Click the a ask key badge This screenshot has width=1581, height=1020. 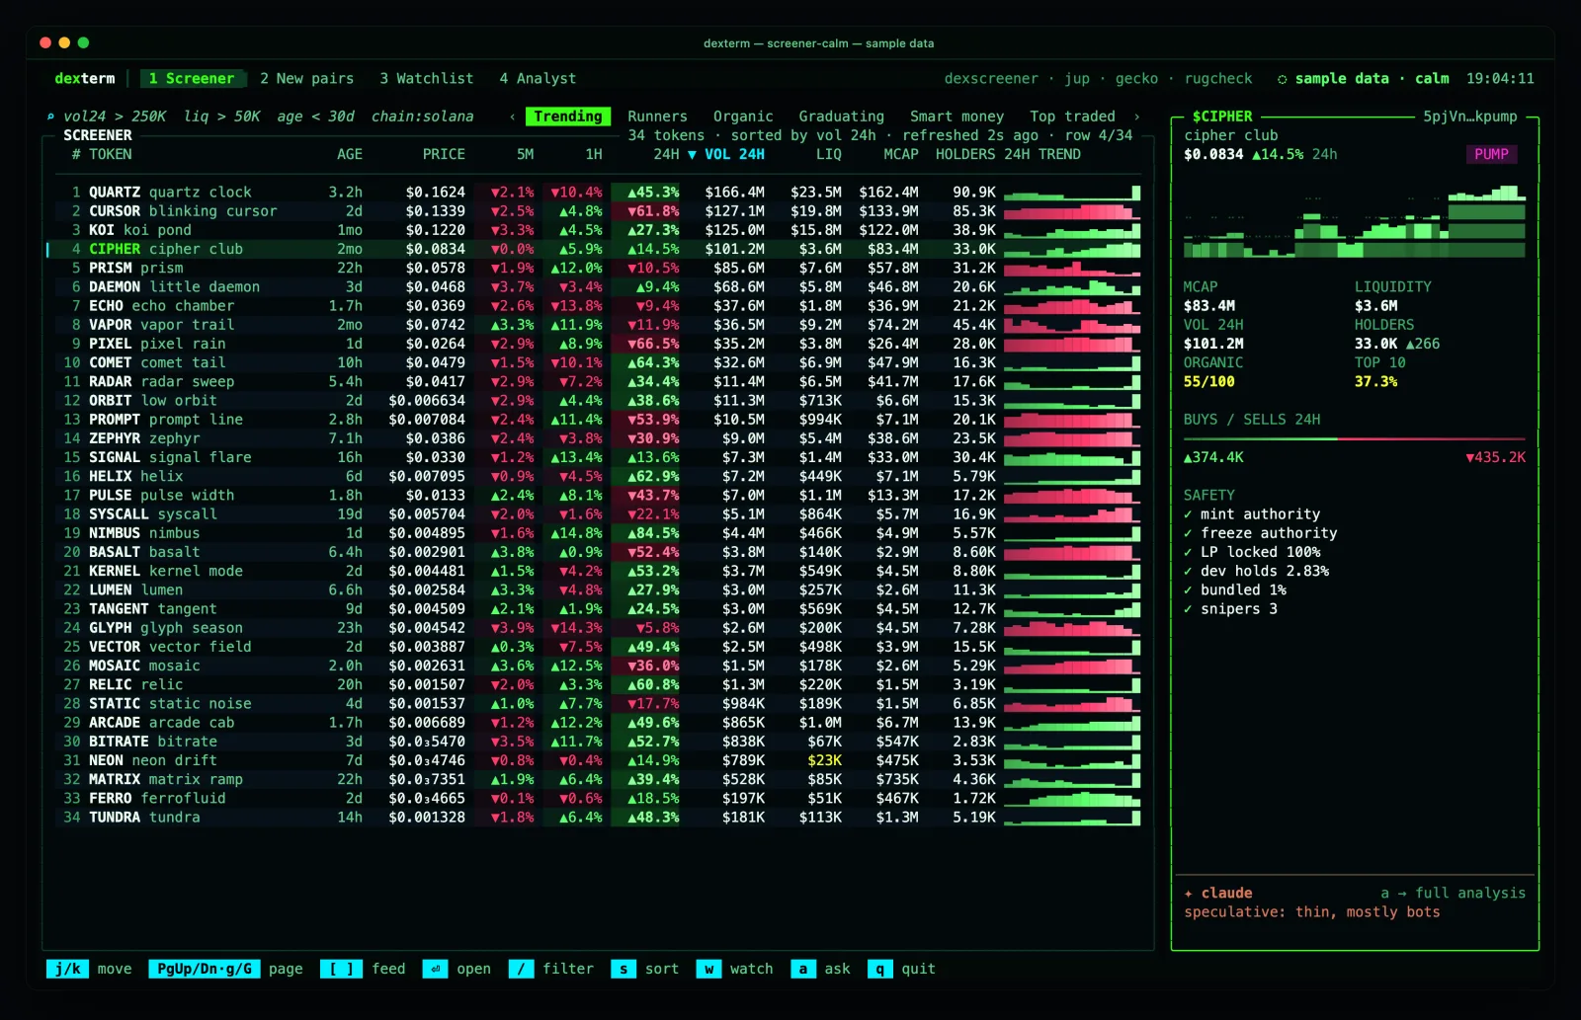(x=803, y=969)
